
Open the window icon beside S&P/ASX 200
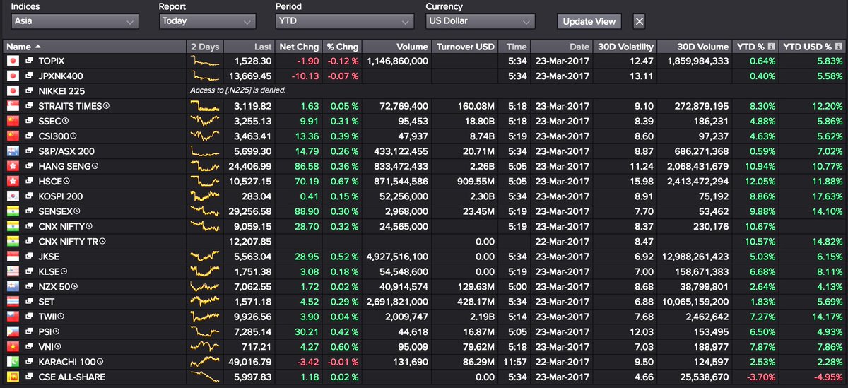coord(30,151)
